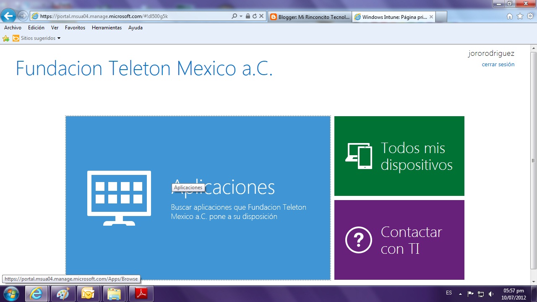Click the Windows Start button
Viewport: 537px width, 302px height.
tap(11, 294)
